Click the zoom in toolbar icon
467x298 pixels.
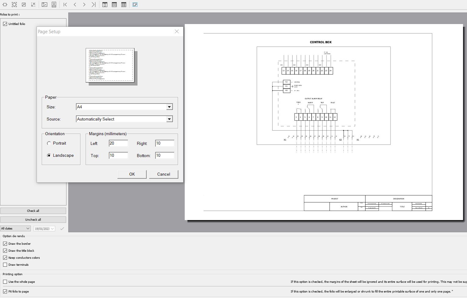[33, 5]
